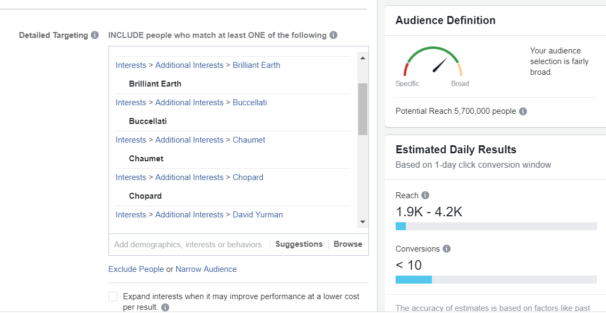Enable the Expand interests checkbox
Screen dimensions: 606x313
click(113, 296)
